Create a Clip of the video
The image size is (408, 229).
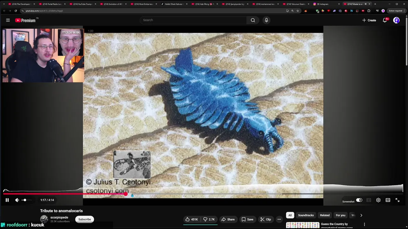coord(266,219)
